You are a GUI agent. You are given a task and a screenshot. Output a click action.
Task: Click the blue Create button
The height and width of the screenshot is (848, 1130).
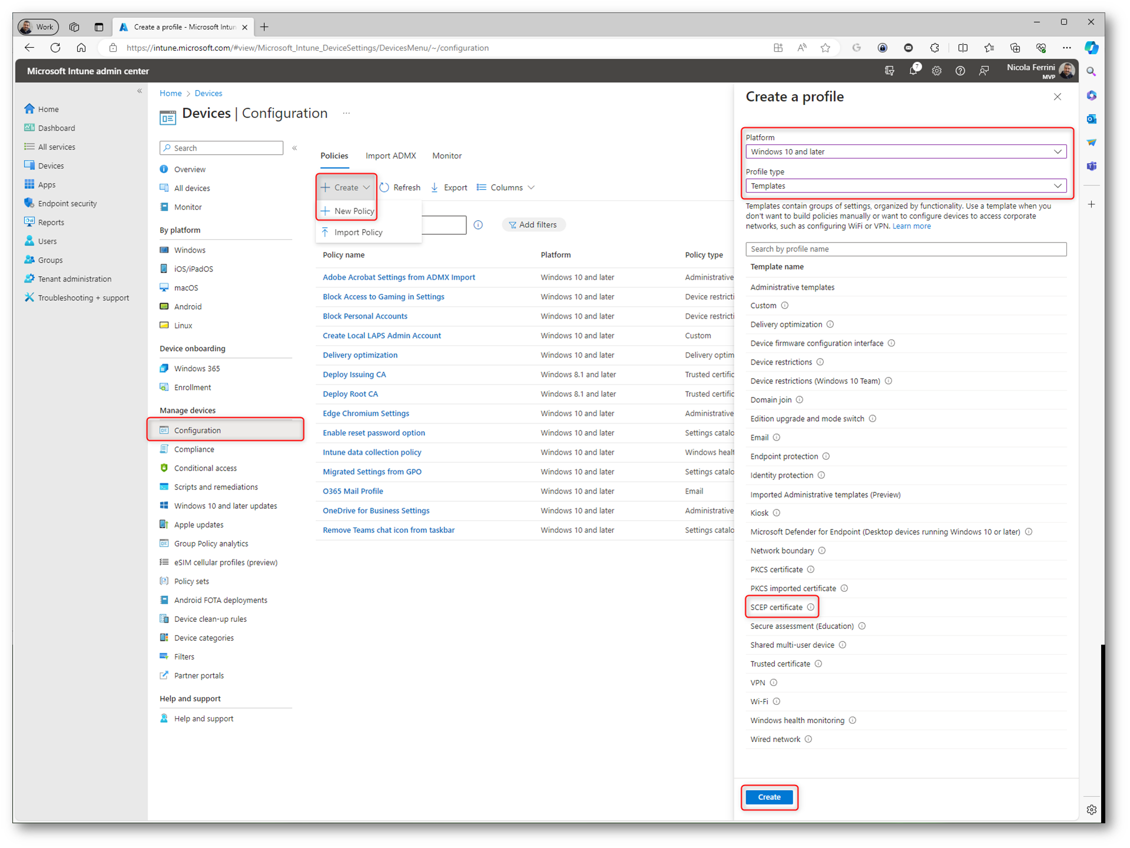(x=768, y=797)
